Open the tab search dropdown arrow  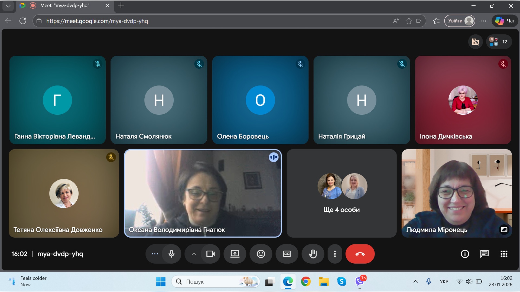[x=8, y=6]
